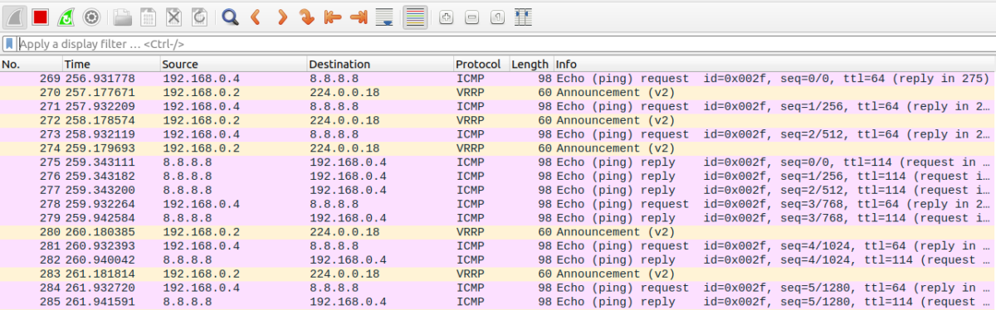
Task: Zoom in on packet text
Action: point(446,16)
